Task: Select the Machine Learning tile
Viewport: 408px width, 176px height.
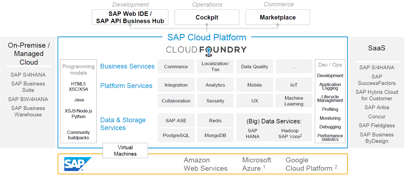Action: (x=294, y=101)
